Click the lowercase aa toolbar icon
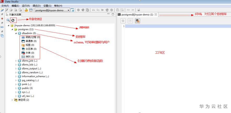Image resolution: width=231 pixels, height=113 pixels. point(133,10)
